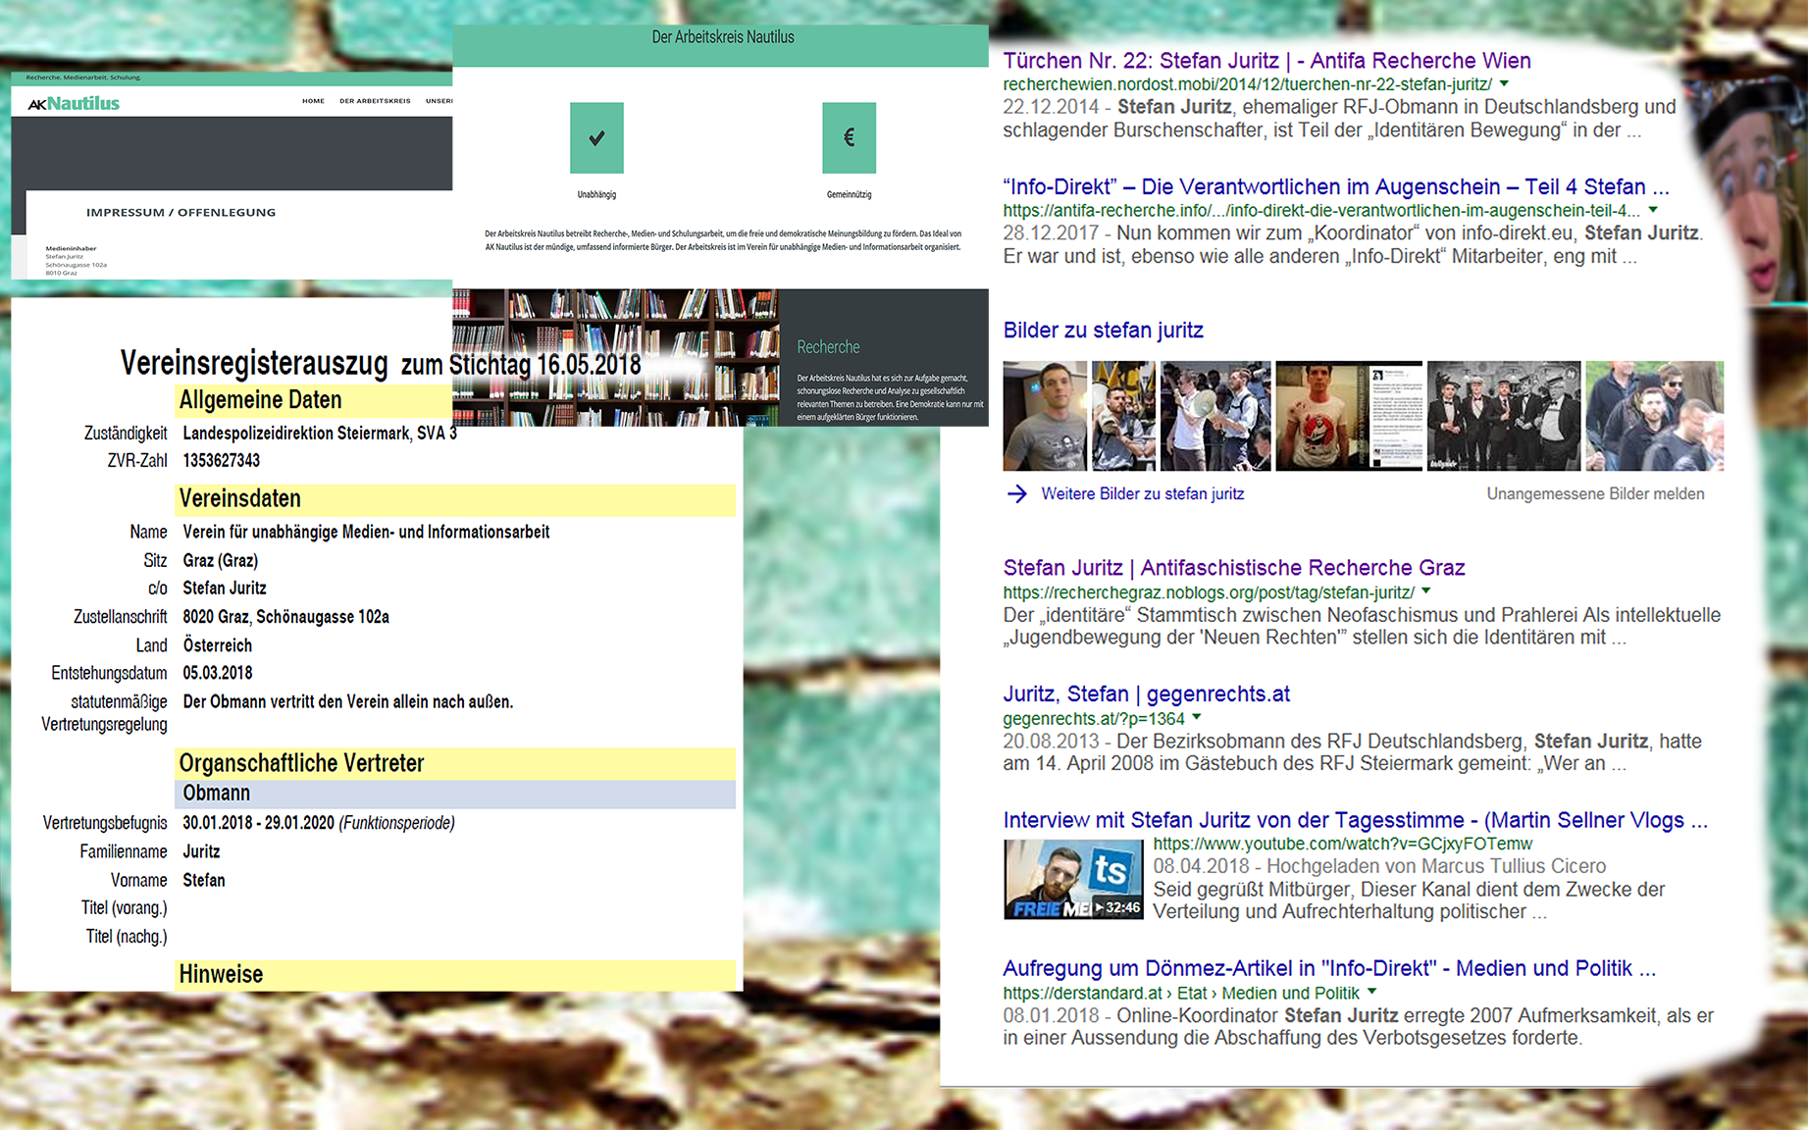1808x1130 pixels.
Task: Open the Dönmez-Artikel derstandard result title
Action: point(1328,969)
